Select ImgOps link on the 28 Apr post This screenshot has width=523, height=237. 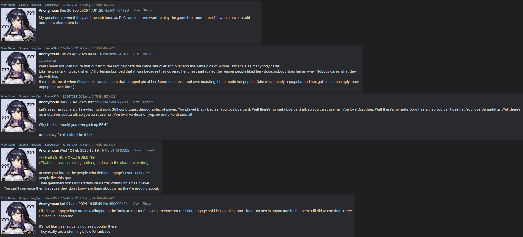pyautogui.click(x=36, y=48)
